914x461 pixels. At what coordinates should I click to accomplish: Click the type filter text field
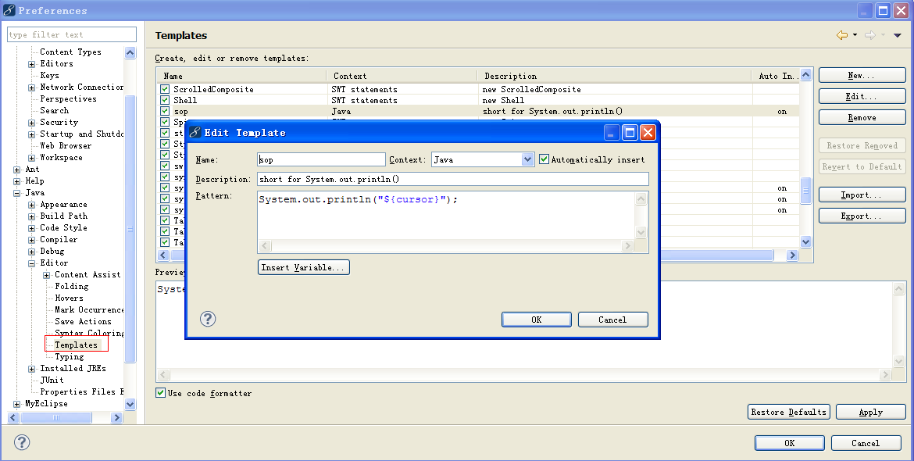point(72,34)
